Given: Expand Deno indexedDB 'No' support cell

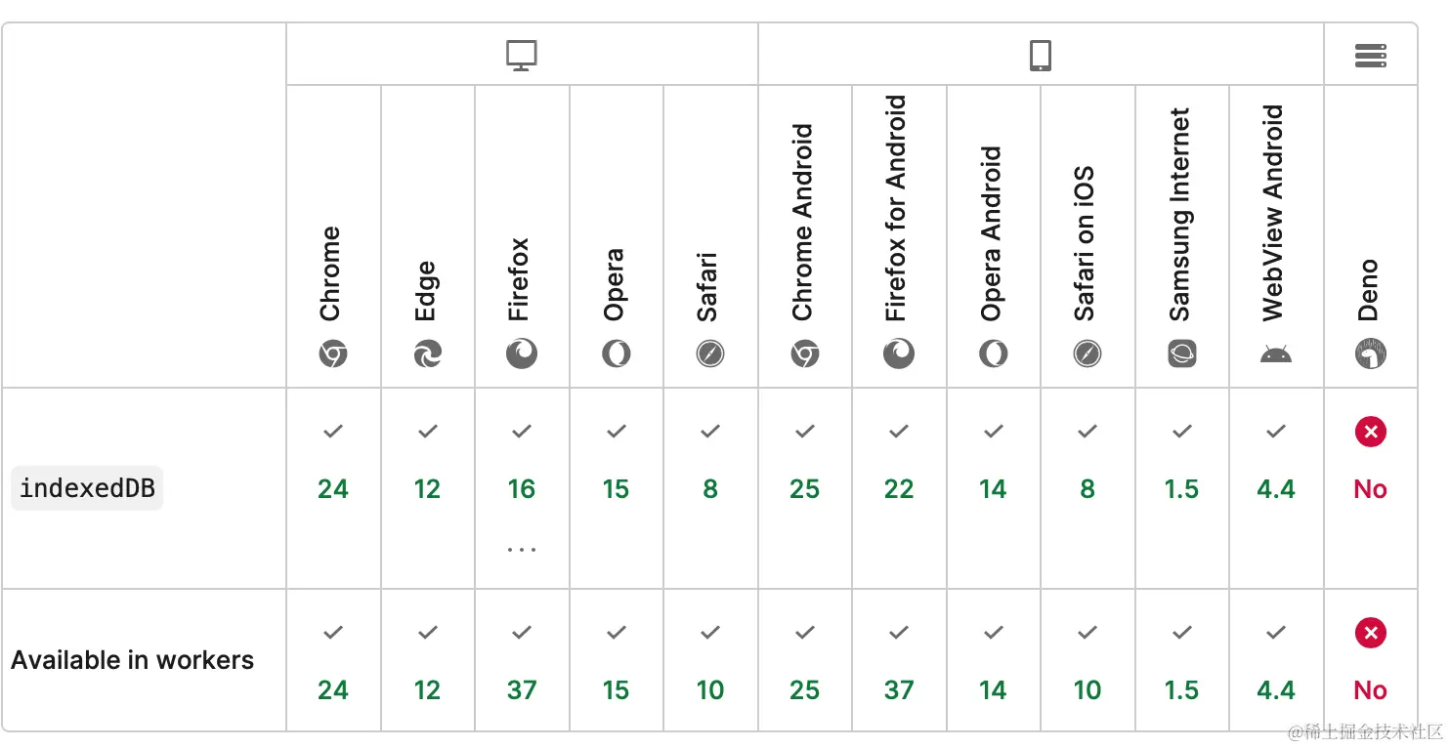Looking at the screenshot, I should pyautogui.click(x=1371, y=489).
